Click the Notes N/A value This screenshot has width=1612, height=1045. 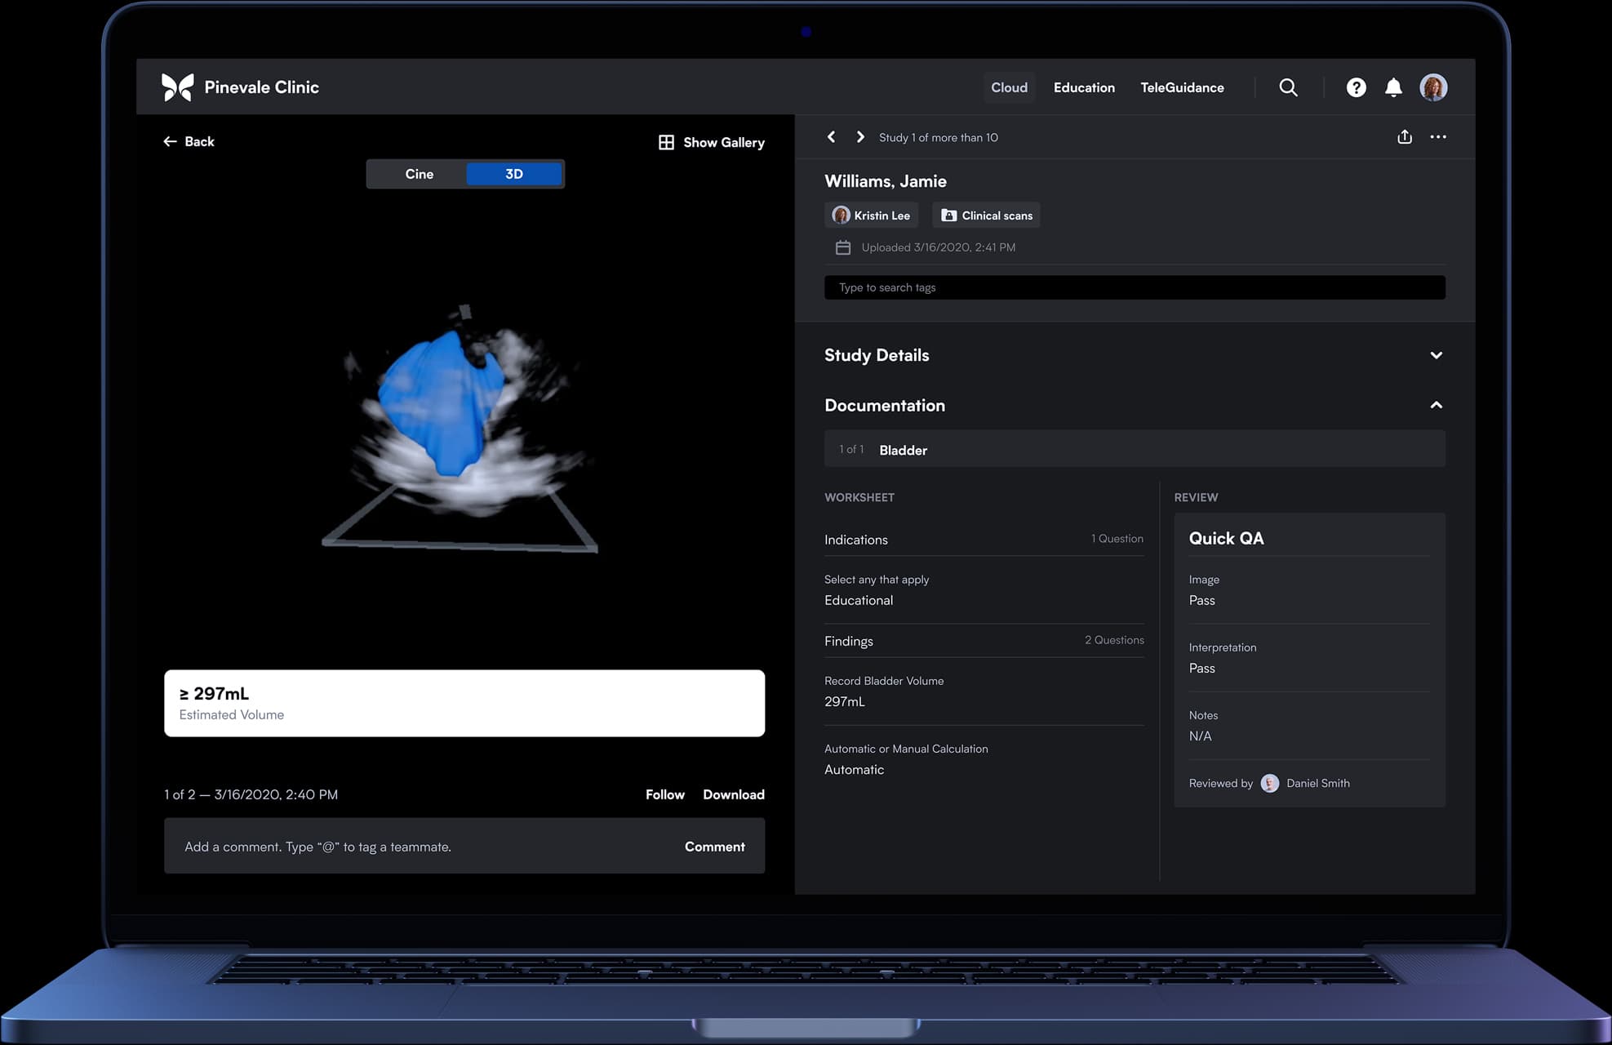click(x=1200, y=736)
